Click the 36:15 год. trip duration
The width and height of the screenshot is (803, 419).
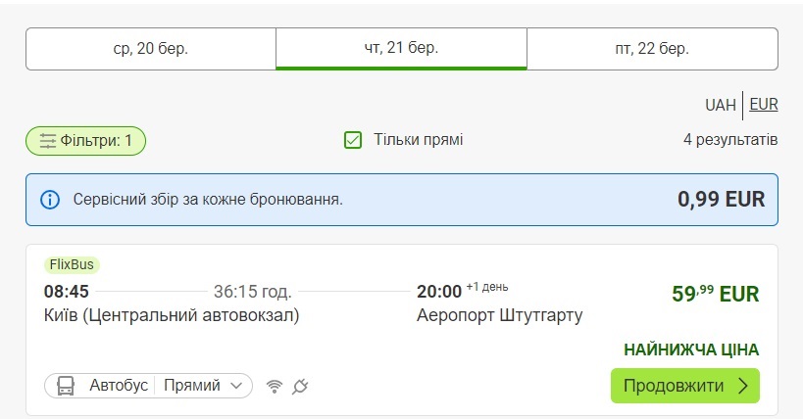252,292
